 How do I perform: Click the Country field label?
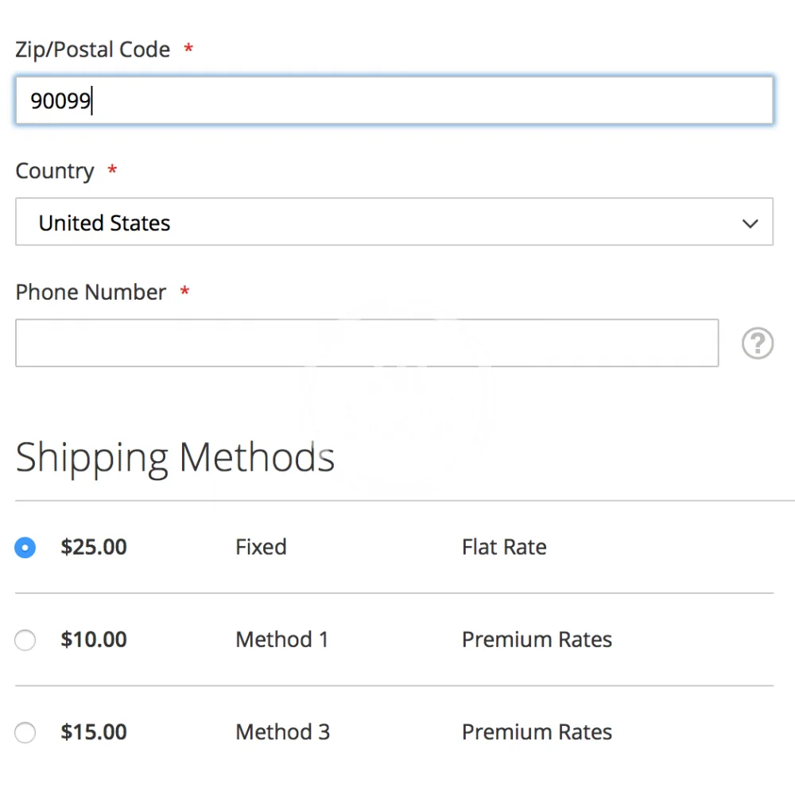click(x=55, y=171)
